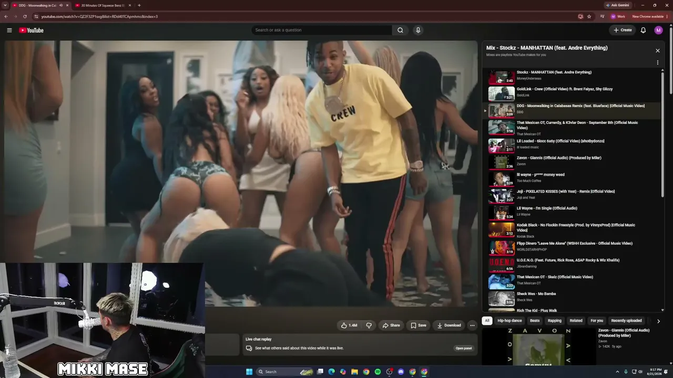The image size is (673, 378).
Task: Open the YouTube guide hamburger menu
Action: pyautogui.click(x=9, y=30)
